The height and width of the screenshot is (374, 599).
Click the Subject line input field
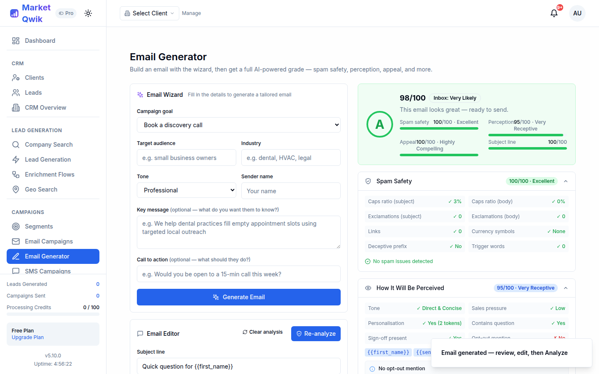click(x=238, y=366)
